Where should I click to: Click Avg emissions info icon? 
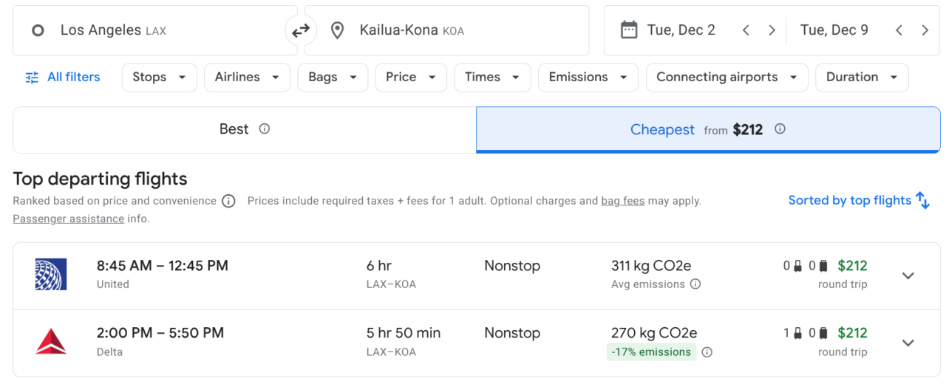pos(695,284)
